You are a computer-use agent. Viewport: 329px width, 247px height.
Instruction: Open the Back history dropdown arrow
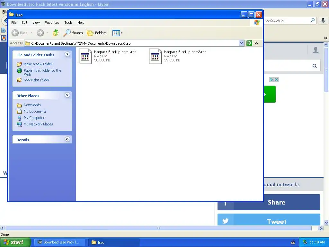click(x=31, y=33)
